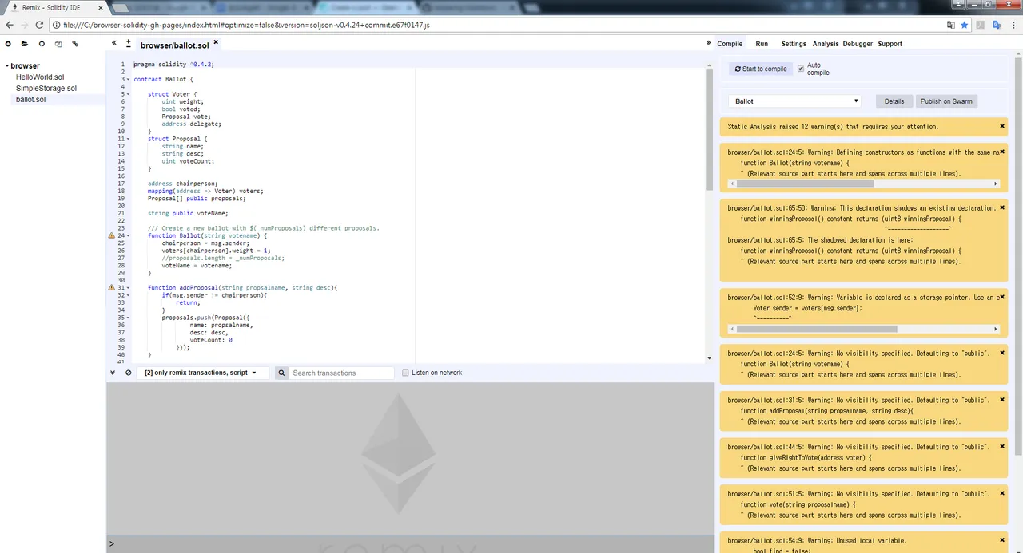This screenshot has height=553, width=1023.
Task: Fold the Ballot function at line 24
Action: point(128,236)
